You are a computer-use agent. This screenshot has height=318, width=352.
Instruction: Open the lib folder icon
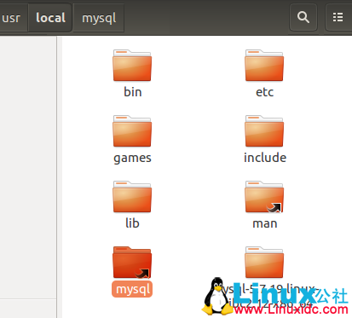[x=132, y=197]
